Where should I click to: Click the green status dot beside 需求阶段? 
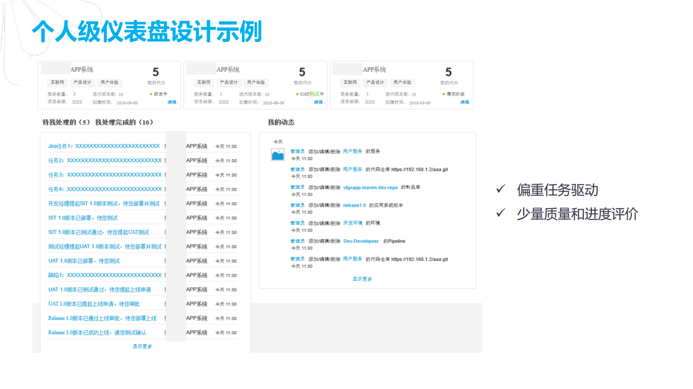(x=444, y=94)
